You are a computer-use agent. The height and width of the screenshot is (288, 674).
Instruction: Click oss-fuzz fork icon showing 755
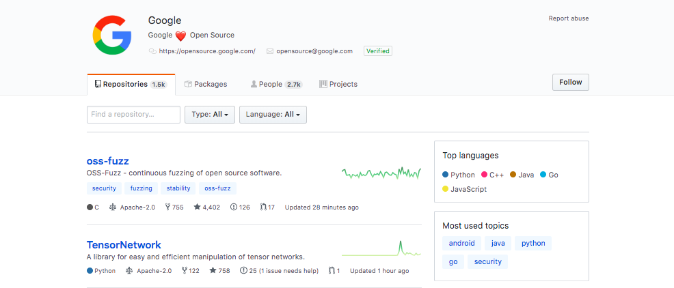(x=167, y=207)
